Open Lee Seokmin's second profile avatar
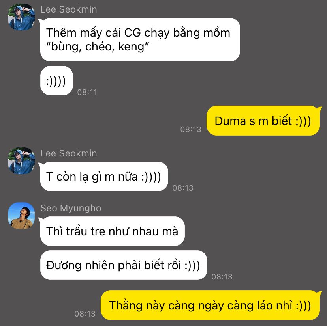327x326 pixels. click(x=21, y=161)
